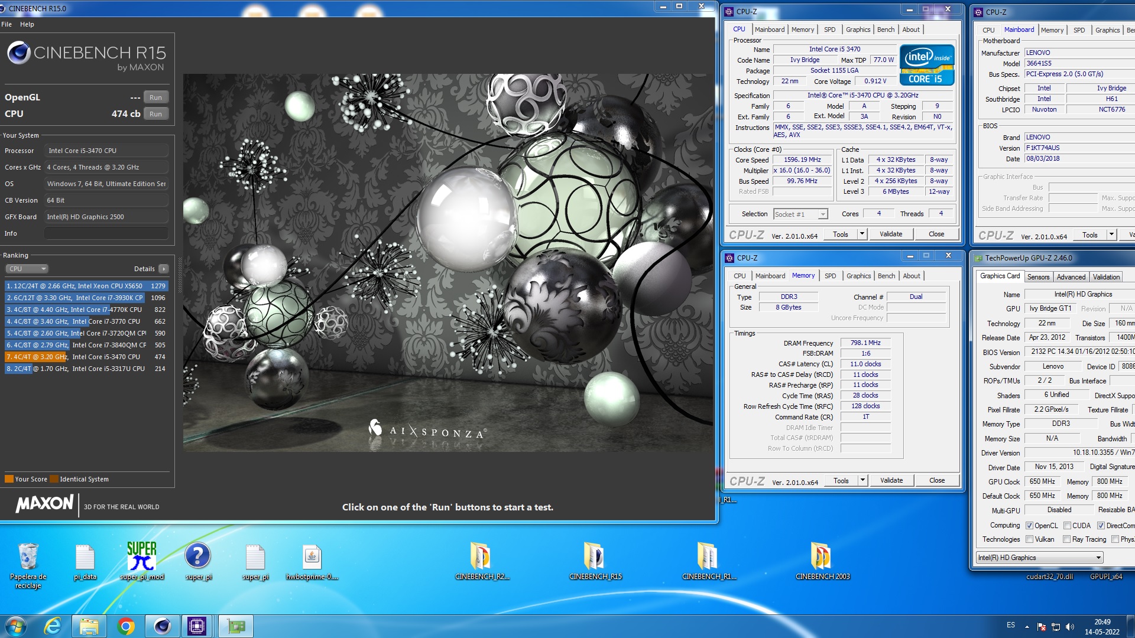Switch to Cinebench in the taskbar
Image resolution: width=1135 pixels, height=638 pixels.
click(162, 626)
